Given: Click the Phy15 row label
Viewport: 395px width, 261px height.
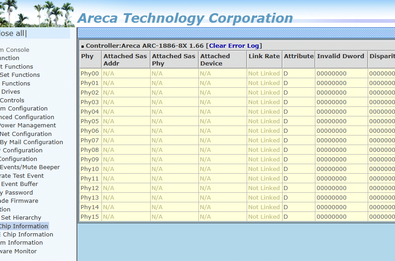Looking at the screenshot, I should click(x=90, y=217).
